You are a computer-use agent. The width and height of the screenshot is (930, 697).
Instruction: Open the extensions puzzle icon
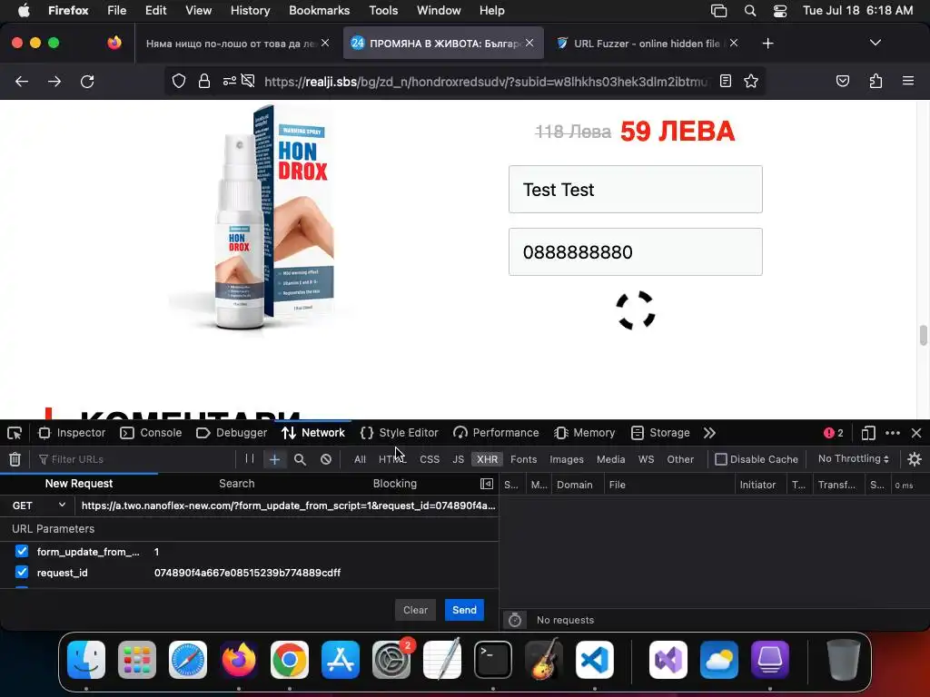(x=876, y=81)
